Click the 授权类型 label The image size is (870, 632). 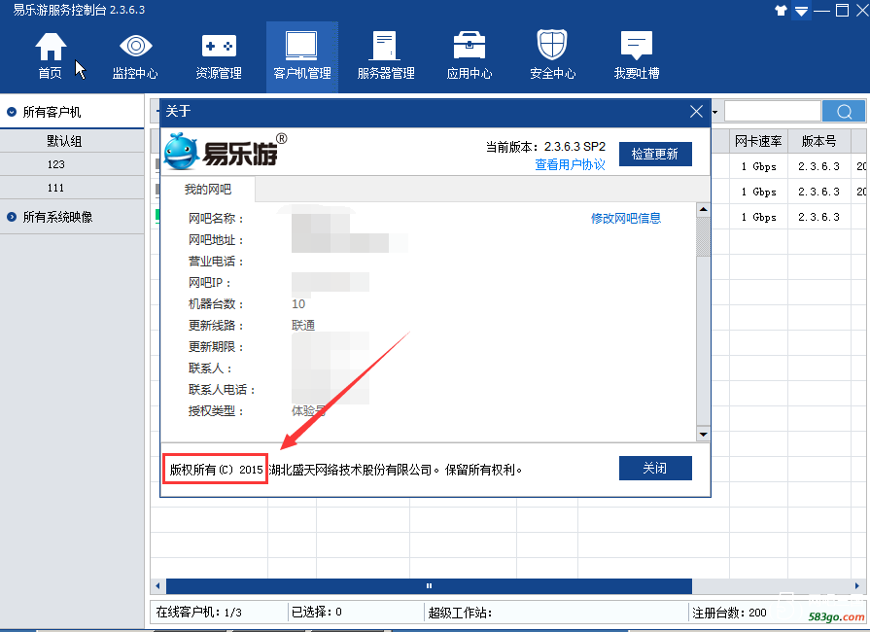tap(216, 411)
